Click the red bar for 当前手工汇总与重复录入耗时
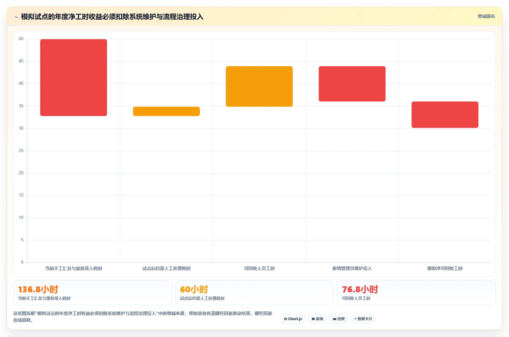 pyautogui.click(x=74, y=77)
